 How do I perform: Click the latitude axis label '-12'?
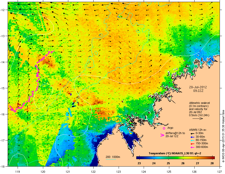[x=3, y=10]
